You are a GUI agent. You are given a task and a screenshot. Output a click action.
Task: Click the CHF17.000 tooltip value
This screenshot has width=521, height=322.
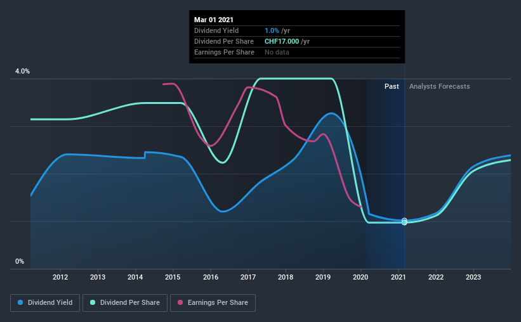point(282,41)
